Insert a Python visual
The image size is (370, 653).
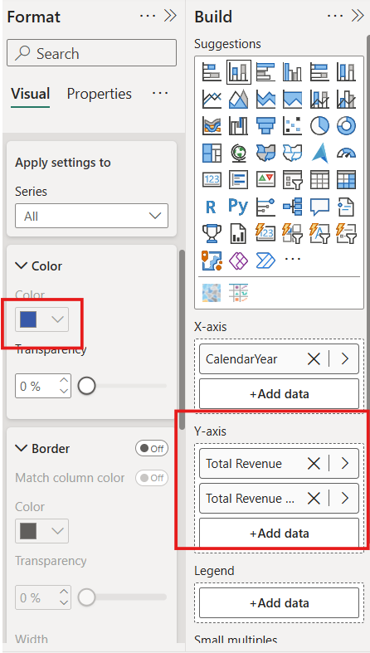click(x=239, y=207)
